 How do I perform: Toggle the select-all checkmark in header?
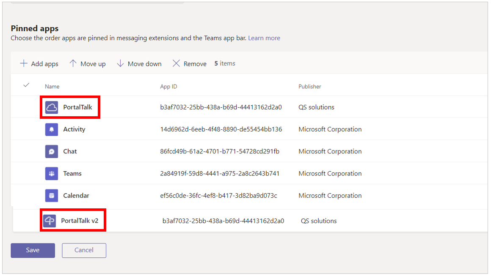coord(26,85)
